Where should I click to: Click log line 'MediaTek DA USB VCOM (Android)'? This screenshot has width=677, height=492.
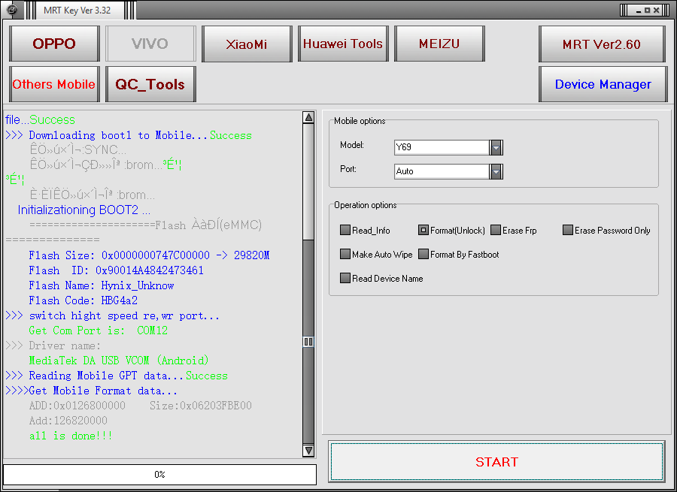pos(119,361)
